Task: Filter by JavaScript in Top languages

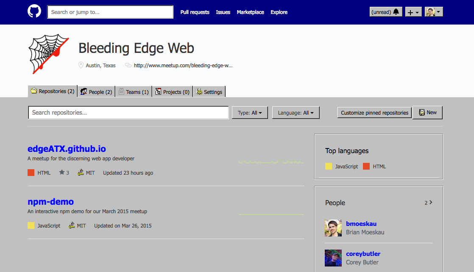Action: click(x=346, y=166)
